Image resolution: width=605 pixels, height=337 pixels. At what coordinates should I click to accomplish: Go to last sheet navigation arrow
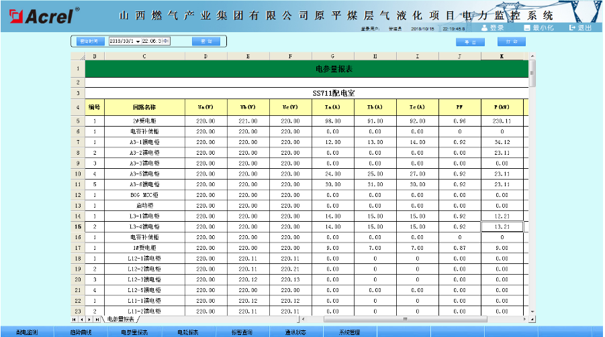pyautogui.click(x=97, y=320)
